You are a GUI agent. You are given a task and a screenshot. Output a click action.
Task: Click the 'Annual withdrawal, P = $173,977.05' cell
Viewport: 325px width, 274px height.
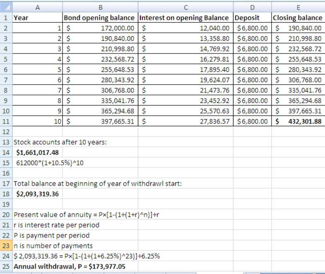[x=70, y=266]
